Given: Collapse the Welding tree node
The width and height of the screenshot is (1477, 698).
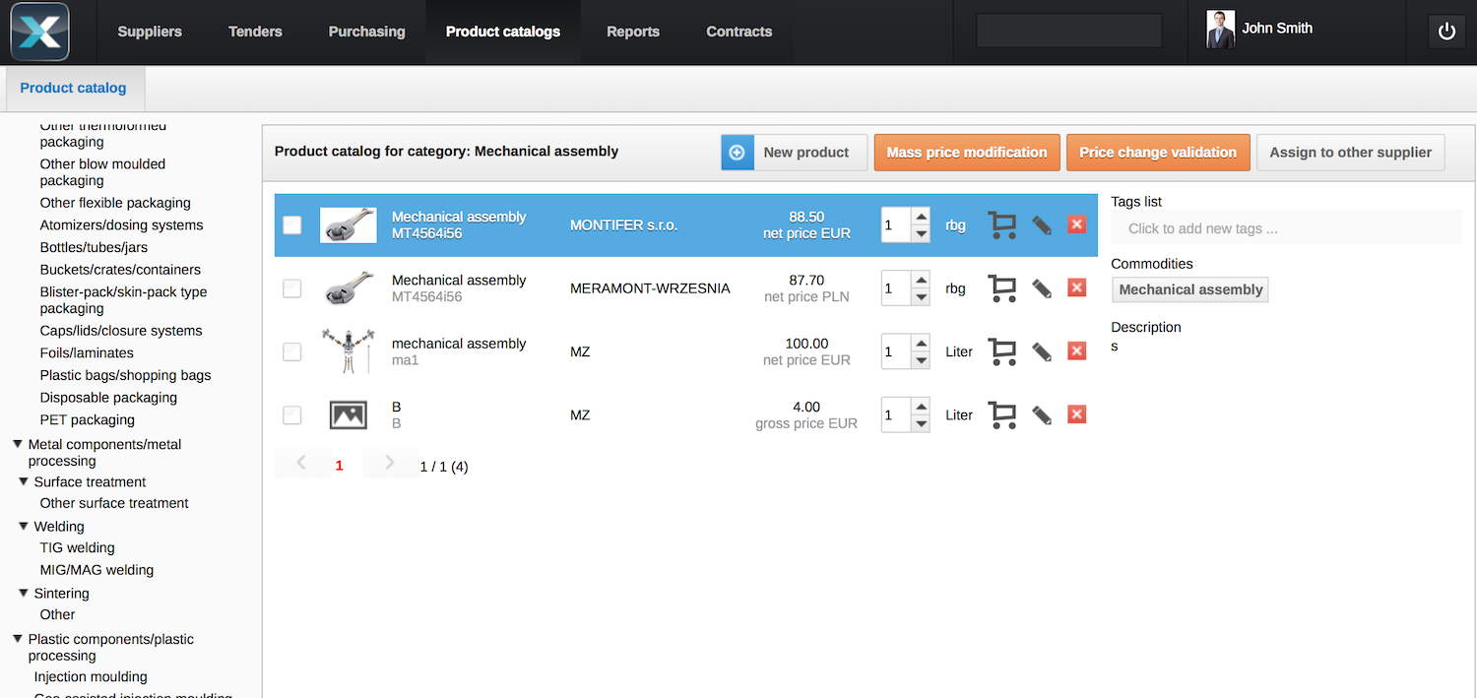Looking at the screenshot, I should [24, 527].
